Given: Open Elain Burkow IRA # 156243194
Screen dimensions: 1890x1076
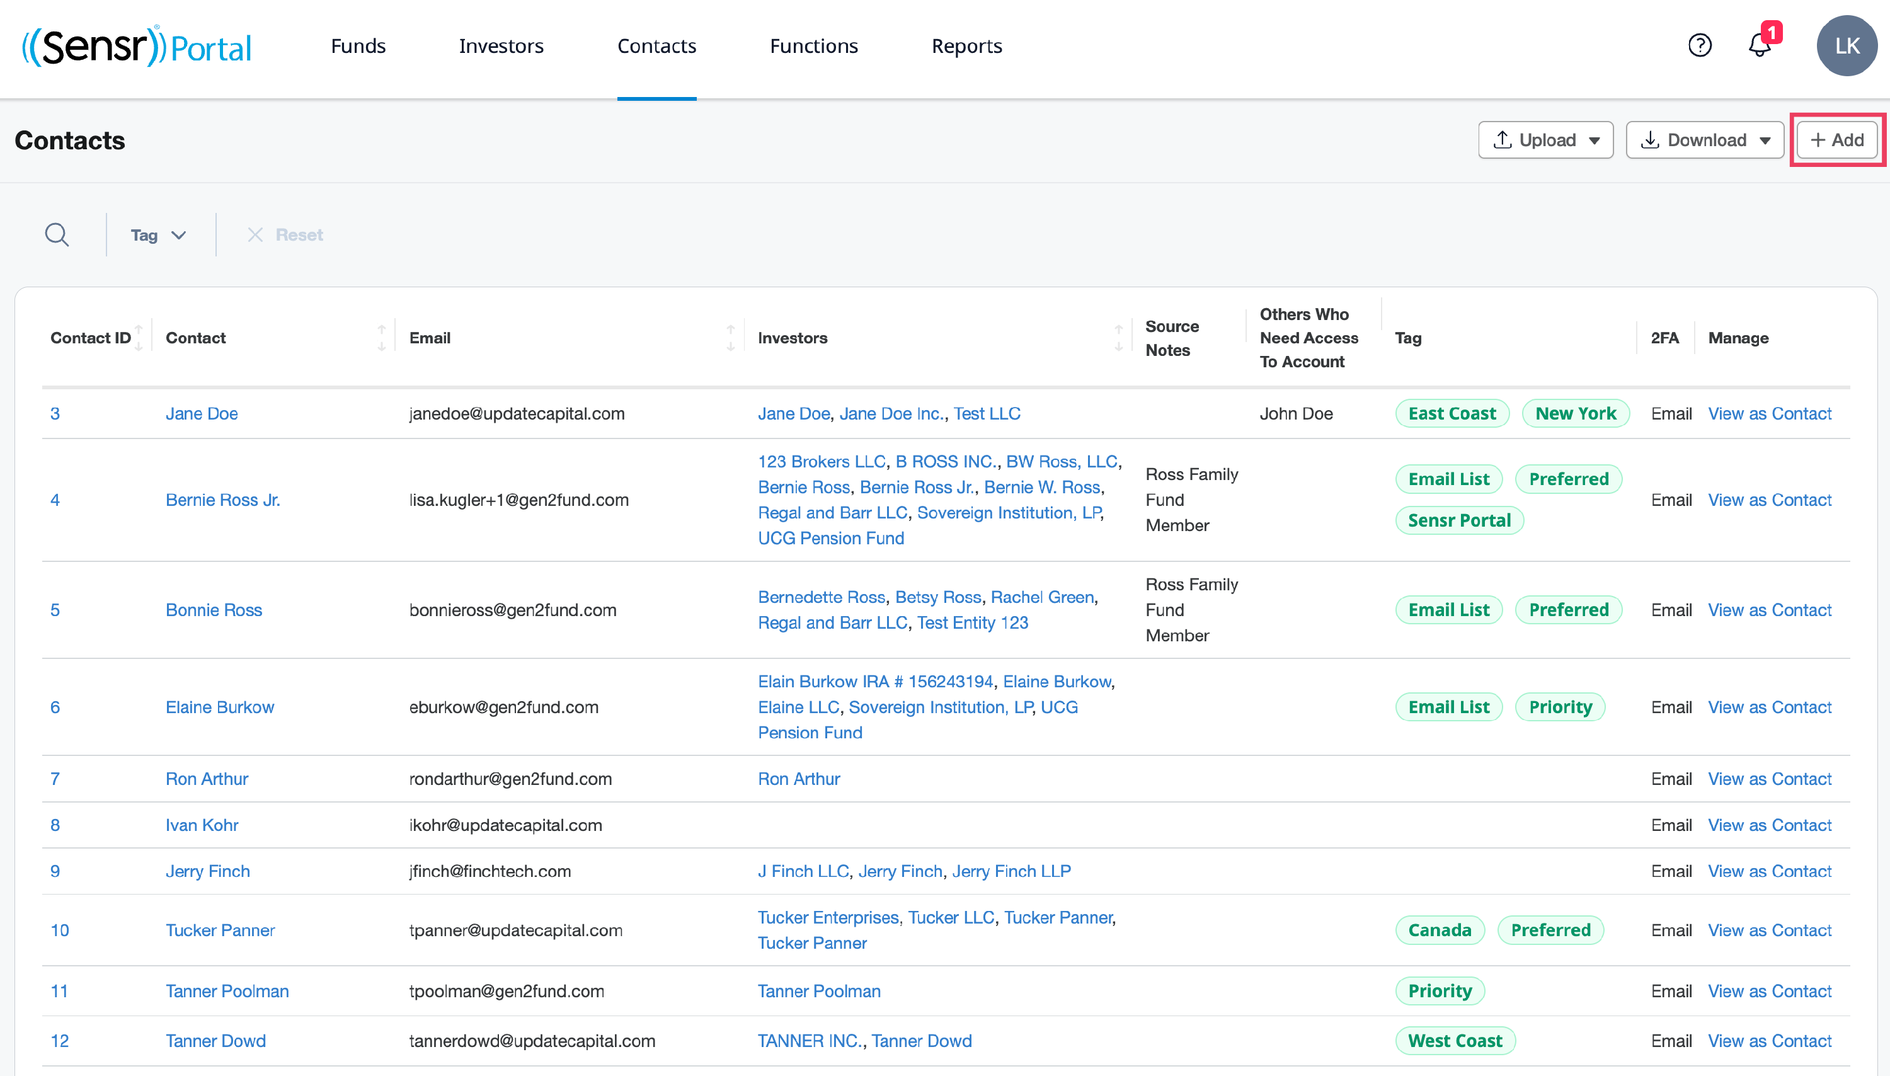Looking at the screenshot, I should point(876,682).
